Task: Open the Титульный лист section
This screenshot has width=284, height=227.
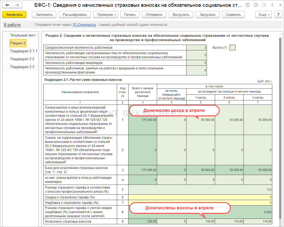Action: [23, 35]
